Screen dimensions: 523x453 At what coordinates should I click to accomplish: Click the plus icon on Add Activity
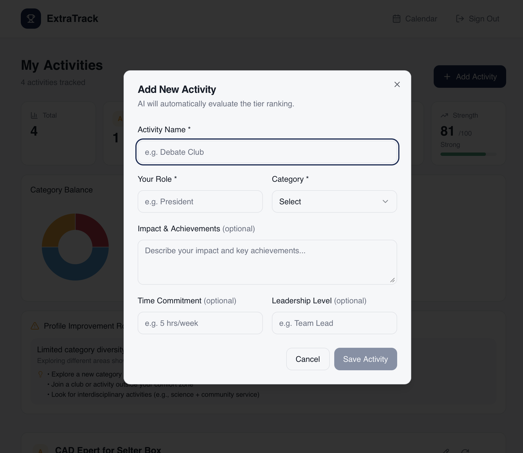pos(447,77)
